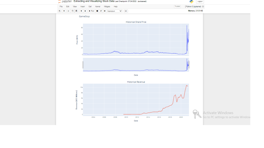The image size is (264, 148).
Task: Copy selected cells icon
Action: click(x=73, y=11)
